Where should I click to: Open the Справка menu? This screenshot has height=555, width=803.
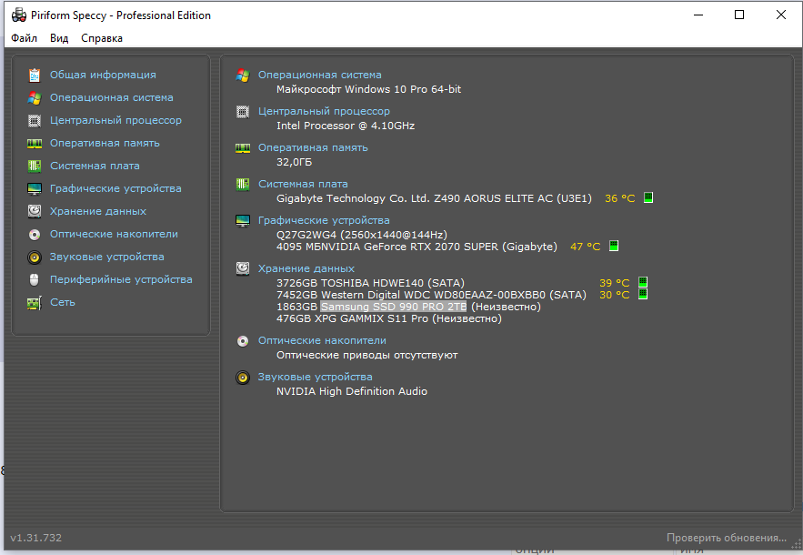(x=102, y=38)
